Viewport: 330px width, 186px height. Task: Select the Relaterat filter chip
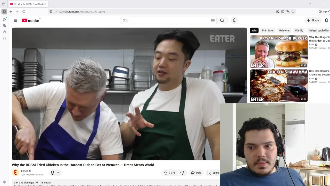[284, 30]
